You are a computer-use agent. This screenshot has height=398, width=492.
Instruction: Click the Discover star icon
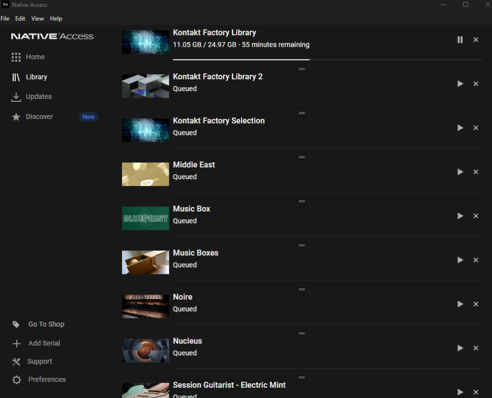(16, 117)
